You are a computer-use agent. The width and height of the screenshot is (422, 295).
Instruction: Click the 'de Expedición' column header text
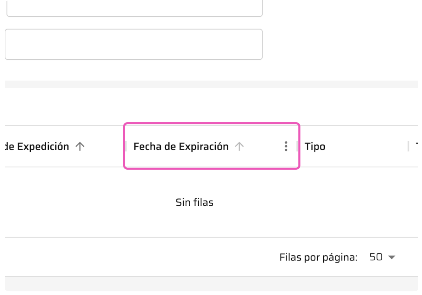(x=37, y=146)
